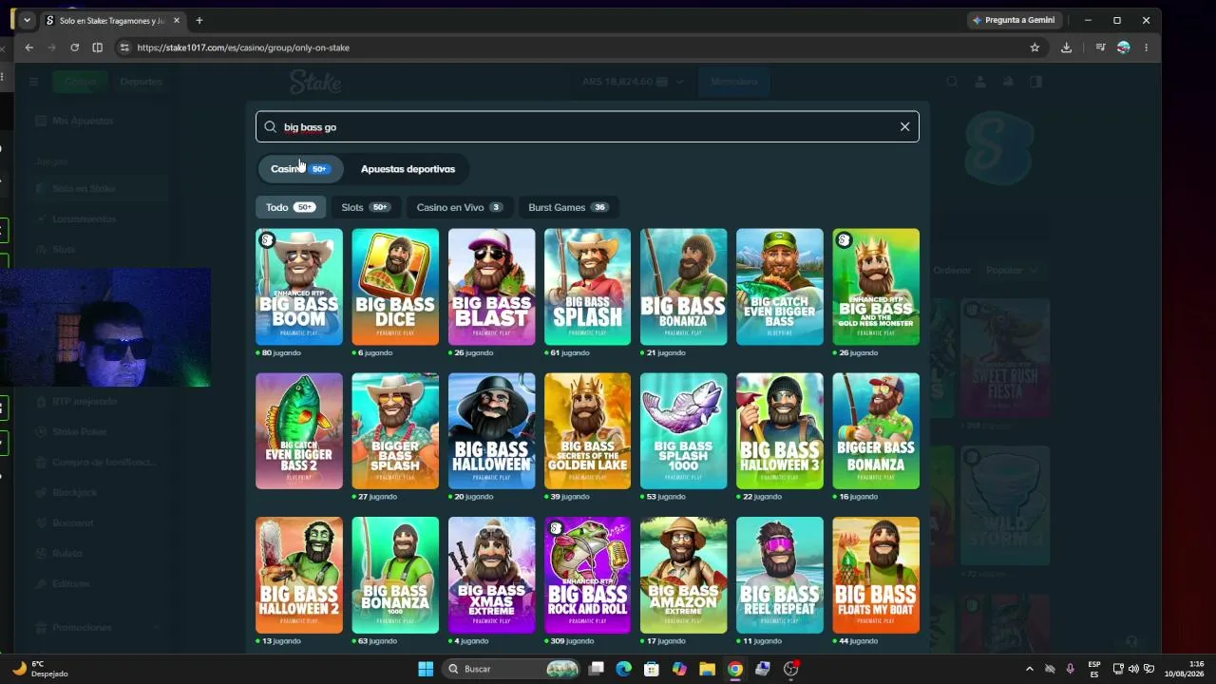Open Big Bass and the Gold Ness Monster
The height and width of the screenshot is (684, 1216).
pos(876,287)
